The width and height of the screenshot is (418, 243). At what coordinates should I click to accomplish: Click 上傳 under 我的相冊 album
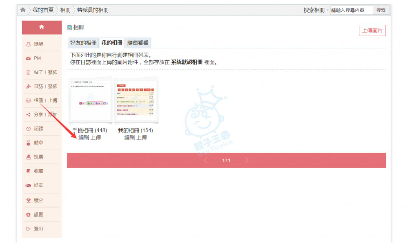click(142, 138)
